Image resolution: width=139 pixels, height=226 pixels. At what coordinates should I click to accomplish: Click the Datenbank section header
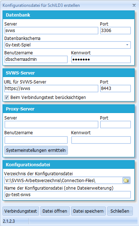69,15
